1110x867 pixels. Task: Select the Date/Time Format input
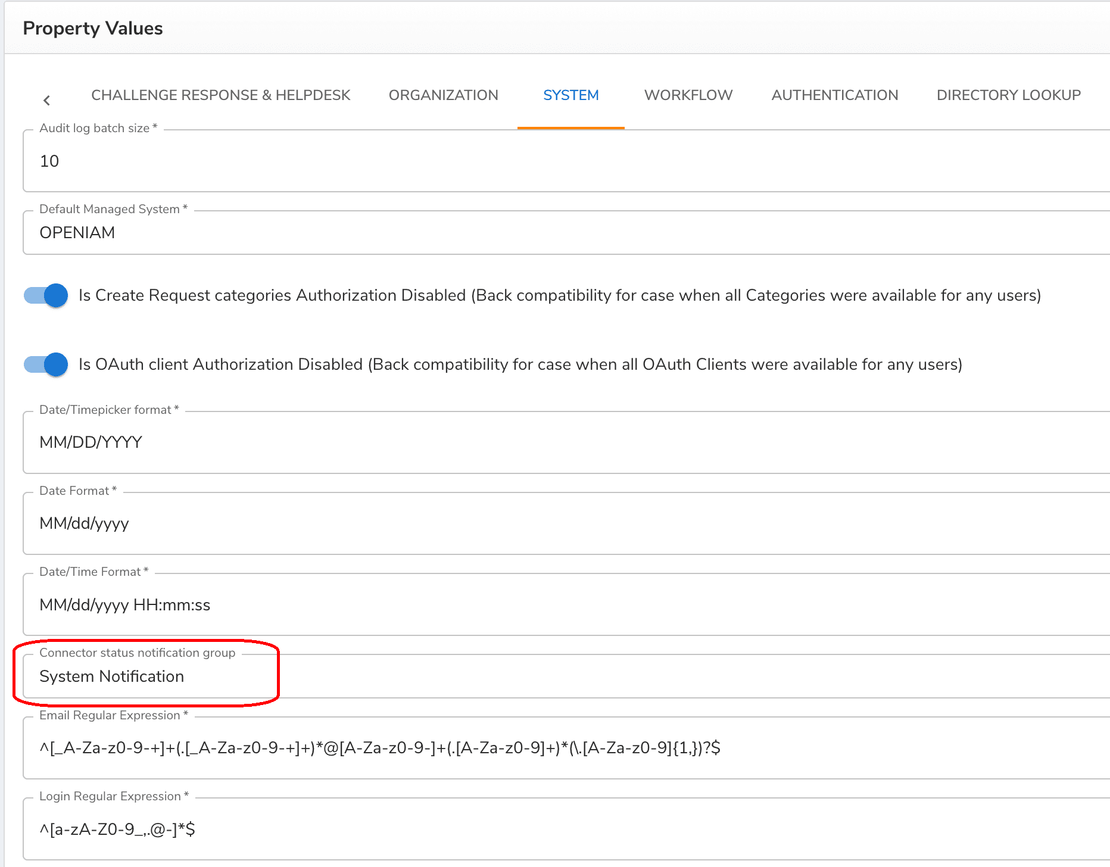[566, 605]
